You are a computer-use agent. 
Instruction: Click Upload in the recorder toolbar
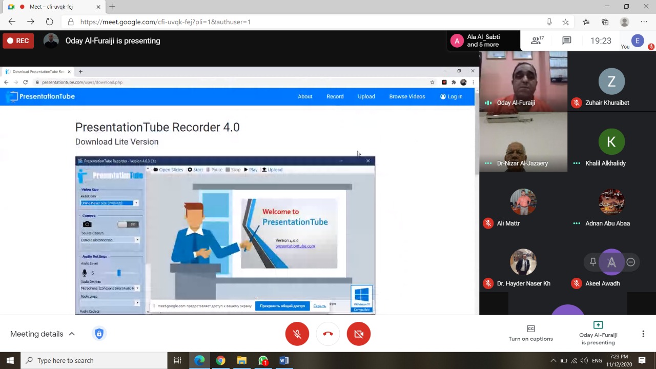coord(272,170)
